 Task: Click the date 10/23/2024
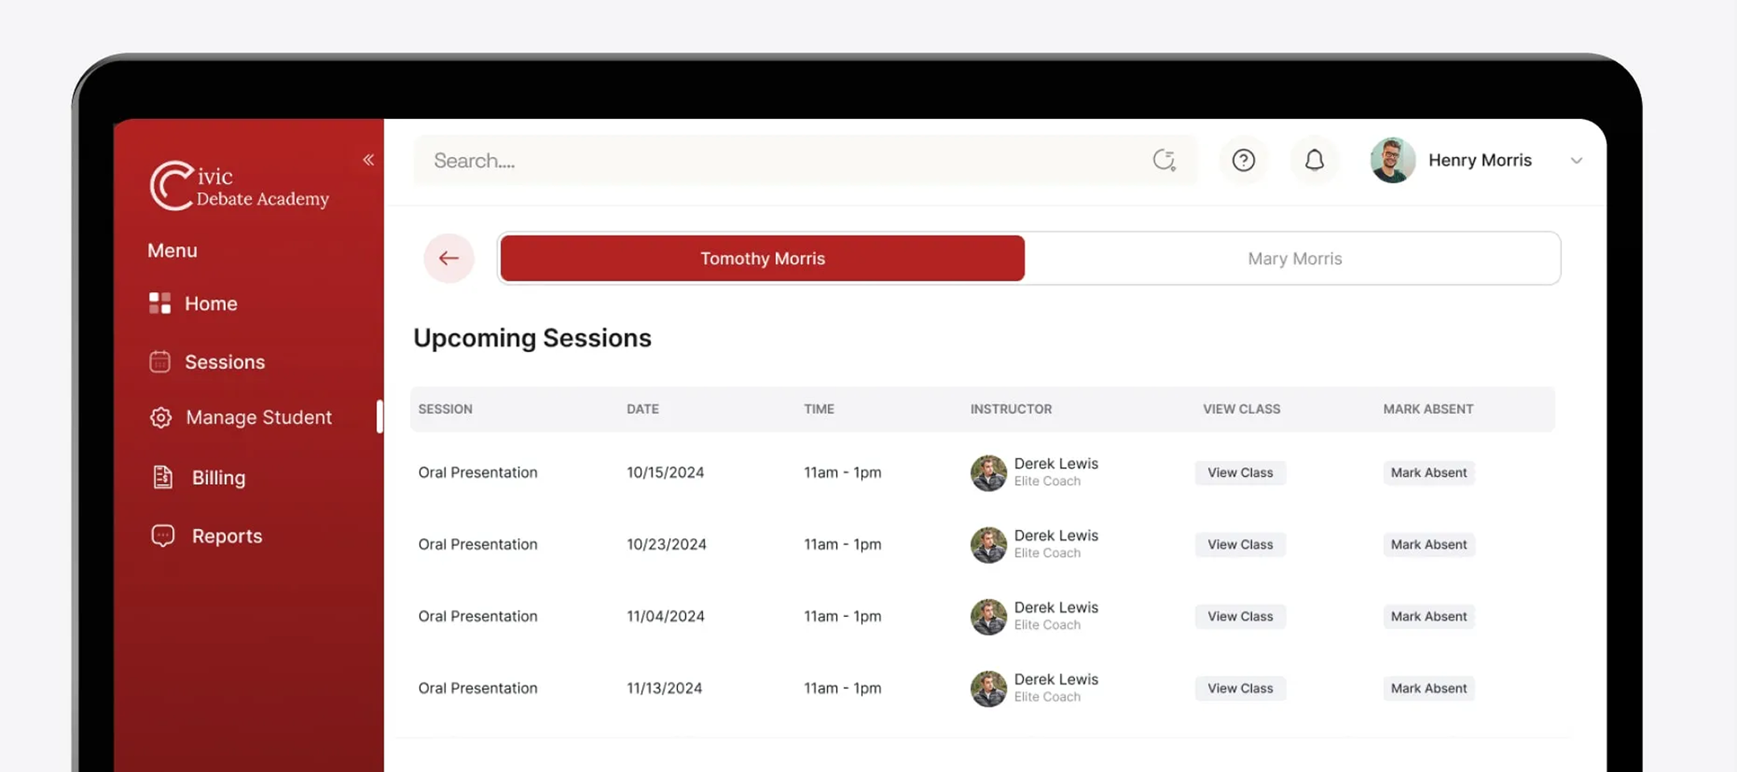click(x=667, y=544)
